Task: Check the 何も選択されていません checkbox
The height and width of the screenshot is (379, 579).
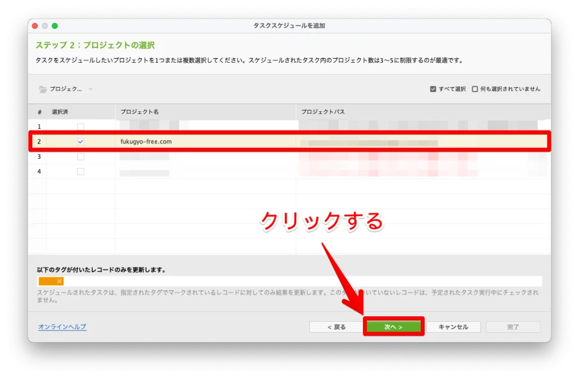Action: pyautogui.click(x=475, y=89)
